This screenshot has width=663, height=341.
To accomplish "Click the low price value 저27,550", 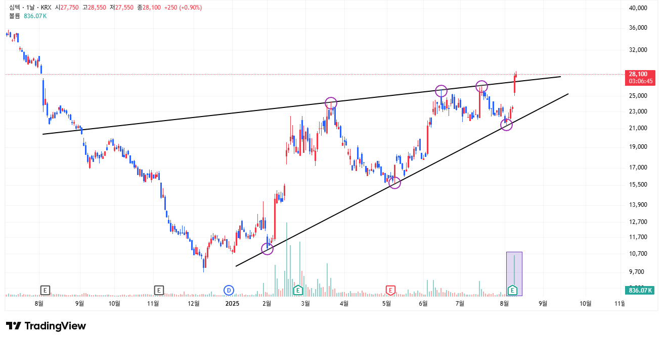I will point(121,8).
